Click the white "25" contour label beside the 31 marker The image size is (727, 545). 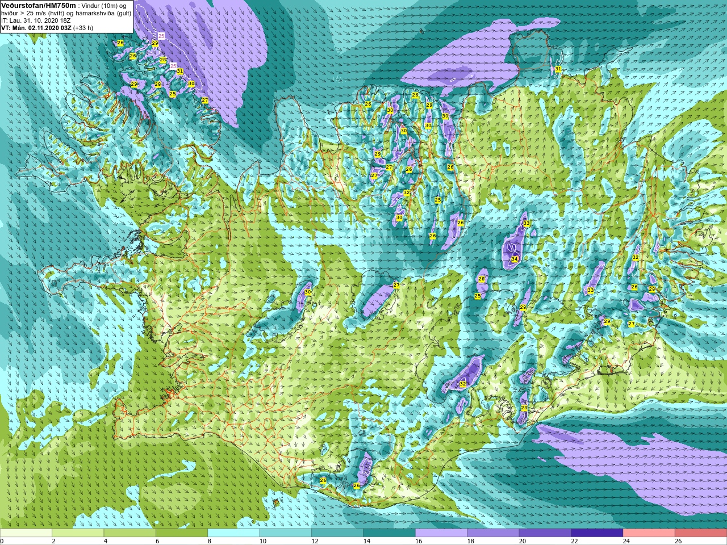173,66
